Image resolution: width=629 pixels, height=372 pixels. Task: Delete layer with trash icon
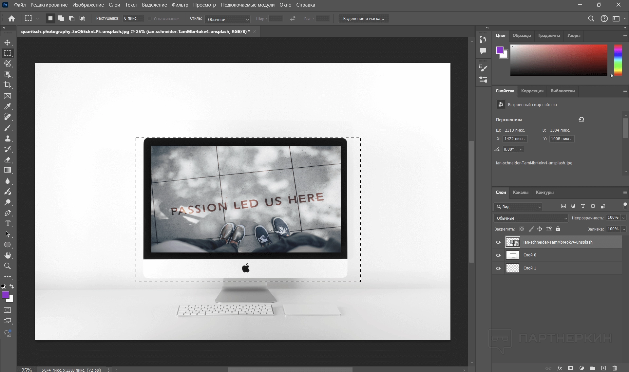615,368
